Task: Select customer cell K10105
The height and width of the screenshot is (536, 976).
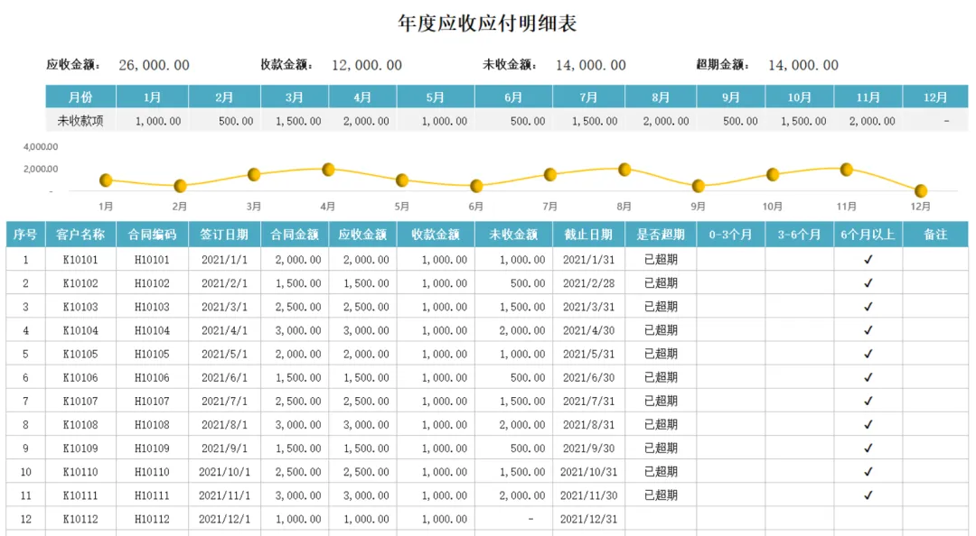Action: (80, 355)
